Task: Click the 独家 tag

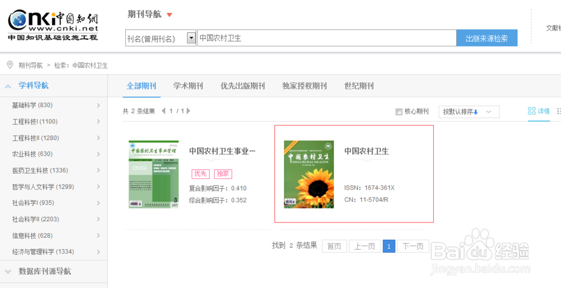Action: pyautogui.click(x=223, y=174)
